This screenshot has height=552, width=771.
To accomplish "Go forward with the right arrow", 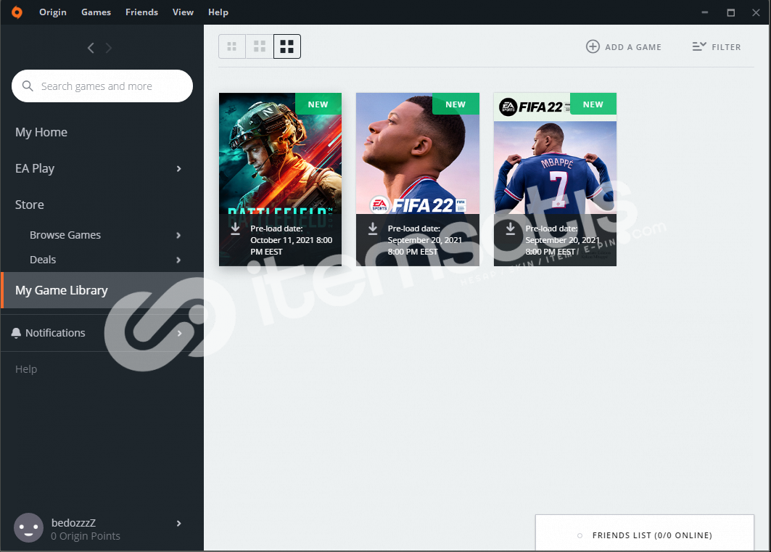I will pos(109,48).
